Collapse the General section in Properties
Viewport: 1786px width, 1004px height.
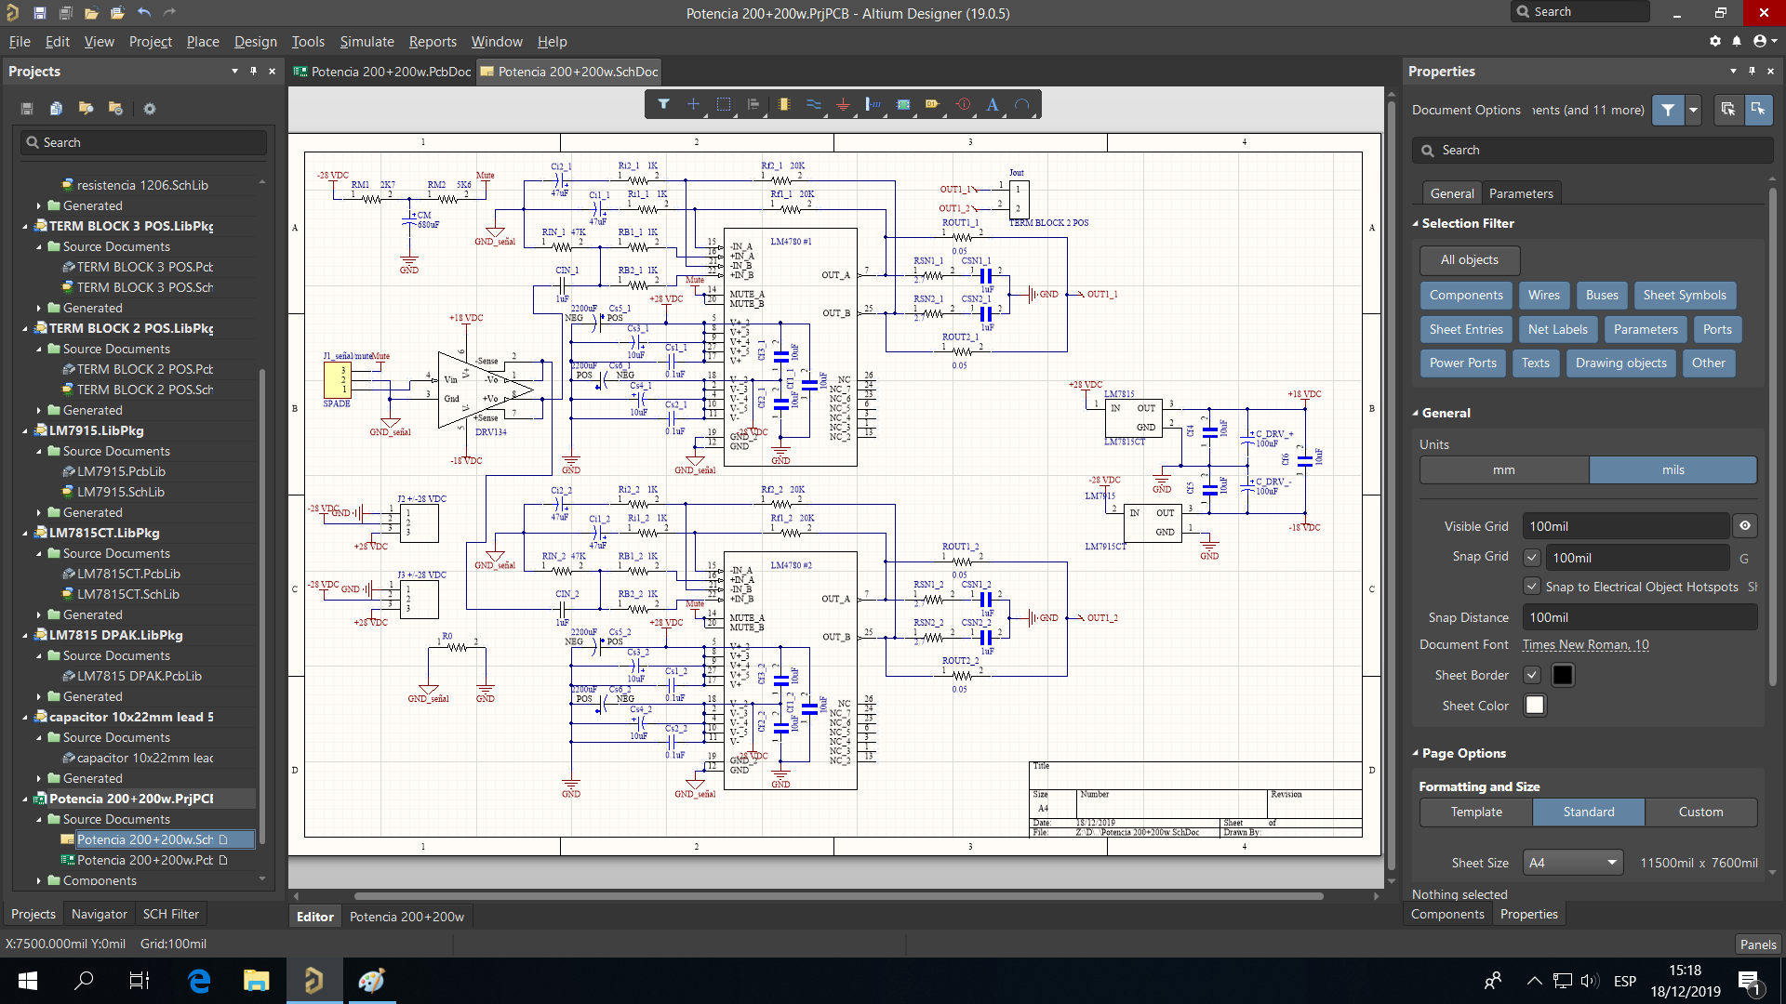[1416, 414]
